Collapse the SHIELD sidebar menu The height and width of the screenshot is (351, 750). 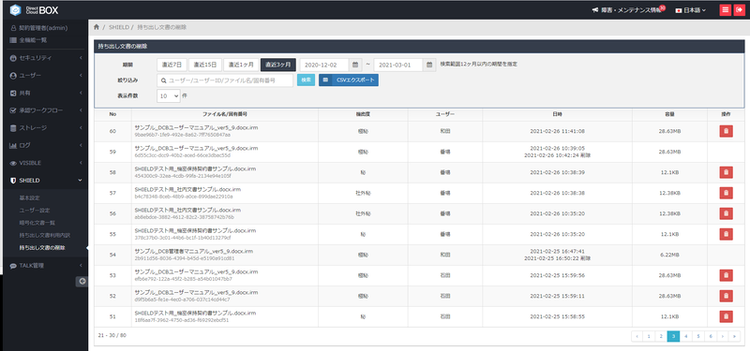[46, 181]
